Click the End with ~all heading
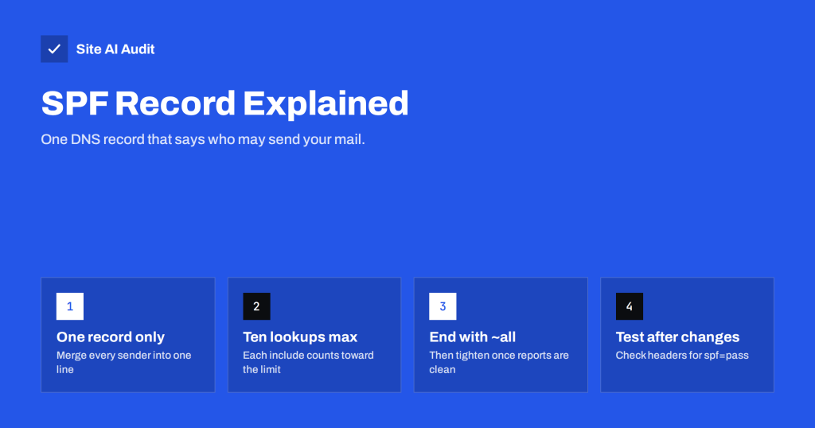 click(x=472, y=337)
